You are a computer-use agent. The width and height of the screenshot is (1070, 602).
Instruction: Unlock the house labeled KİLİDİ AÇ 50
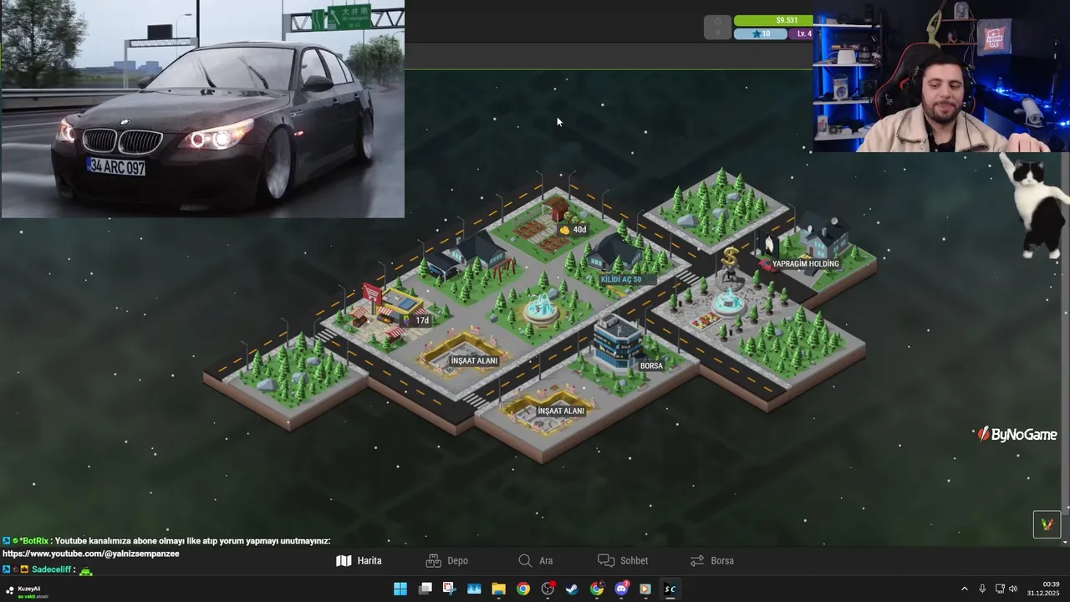[621, 279]
